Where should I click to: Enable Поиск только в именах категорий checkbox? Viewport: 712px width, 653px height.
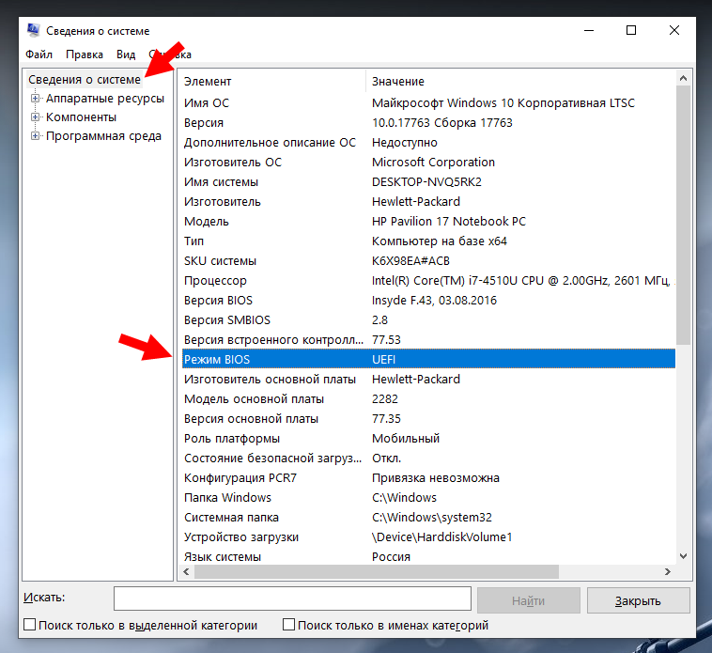pyautogui.click(x=288, y=625)
